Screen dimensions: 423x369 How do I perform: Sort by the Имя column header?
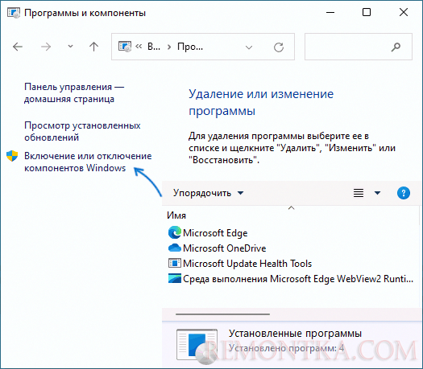pos(176,215)
